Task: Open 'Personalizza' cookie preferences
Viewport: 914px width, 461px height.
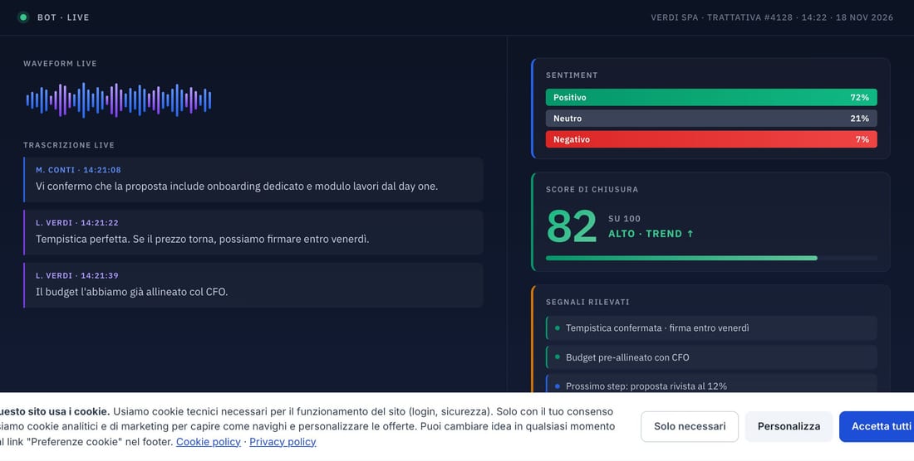Action: click(x=789, y=426)
